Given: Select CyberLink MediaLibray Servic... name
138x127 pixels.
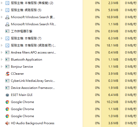Looking at the screenshot, I should 33,81.
